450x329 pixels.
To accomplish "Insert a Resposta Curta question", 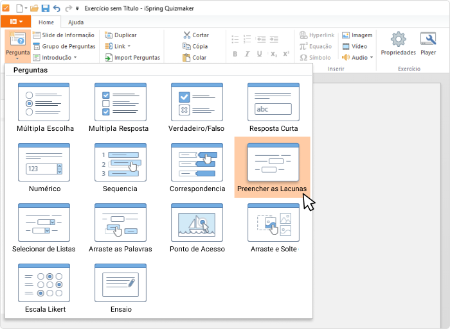I will pyautogui.click(x=273, y=107).
